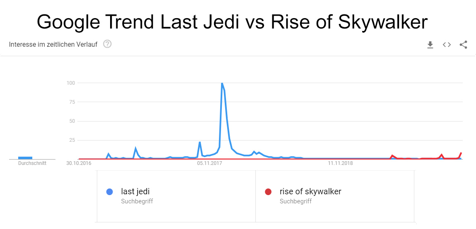
Task: Click the blue line's peak at 100
Action: 222,83
